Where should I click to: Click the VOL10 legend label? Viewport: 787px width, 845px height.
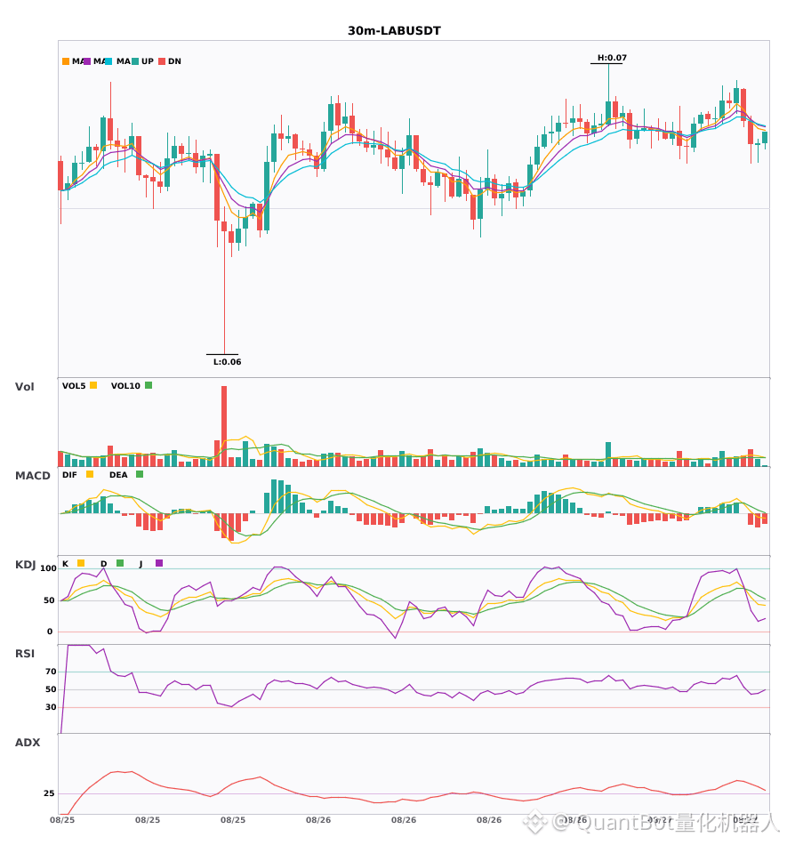125,386
